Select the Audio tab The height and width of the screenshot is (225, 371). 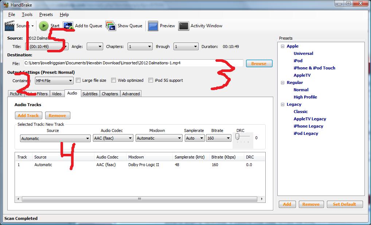coord(72,93)
